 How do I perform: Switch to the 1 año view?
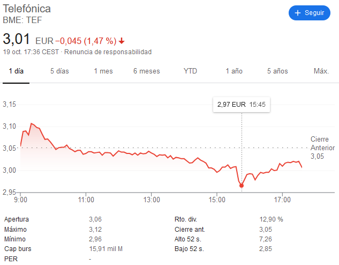click(x=234, y=71)
